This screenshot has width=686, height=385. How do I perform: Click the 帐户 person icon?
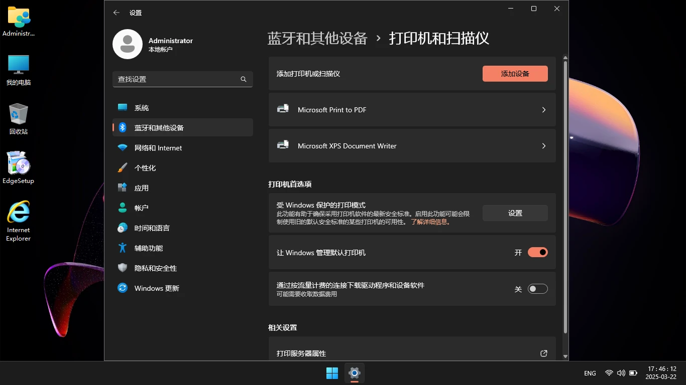pos(123,208)
